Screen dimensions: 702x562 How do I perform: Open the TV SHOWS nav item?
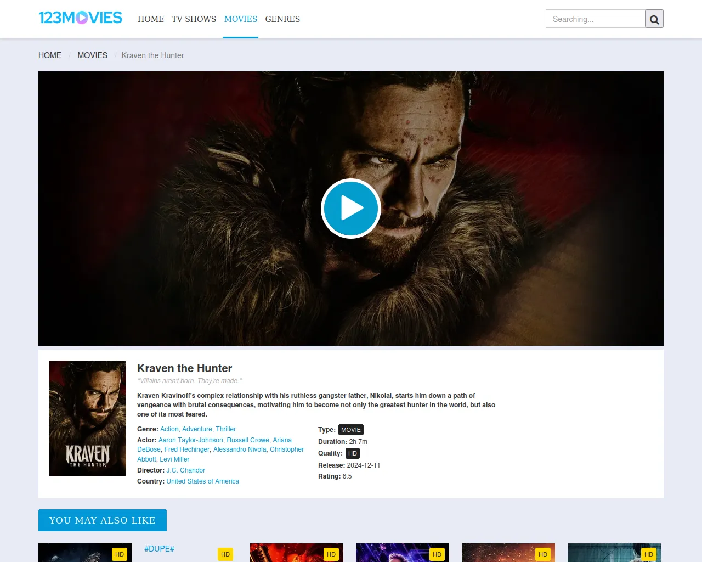(x=194, y=19)
